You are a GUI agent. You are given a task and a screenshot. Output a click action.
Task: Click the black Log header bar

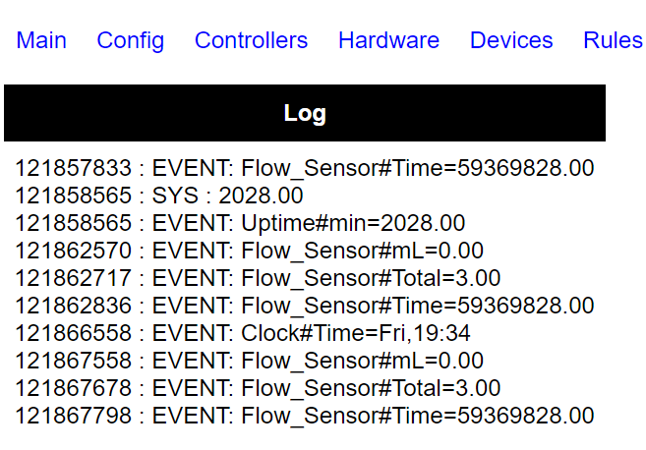pos(305,113)
